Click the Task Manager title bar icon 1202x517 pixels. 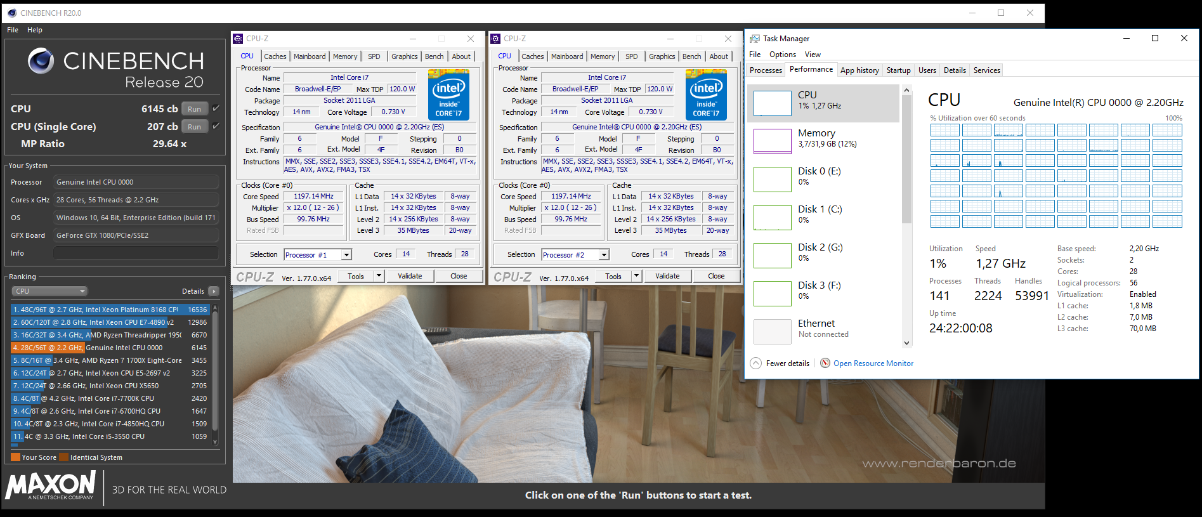click(x=755, y=39)
